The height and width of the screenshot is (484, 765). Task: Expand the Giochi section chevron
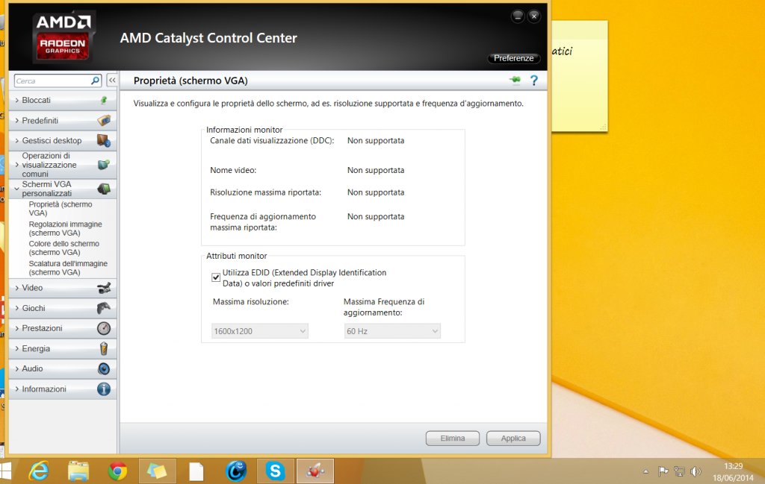(x=17, y=308)
